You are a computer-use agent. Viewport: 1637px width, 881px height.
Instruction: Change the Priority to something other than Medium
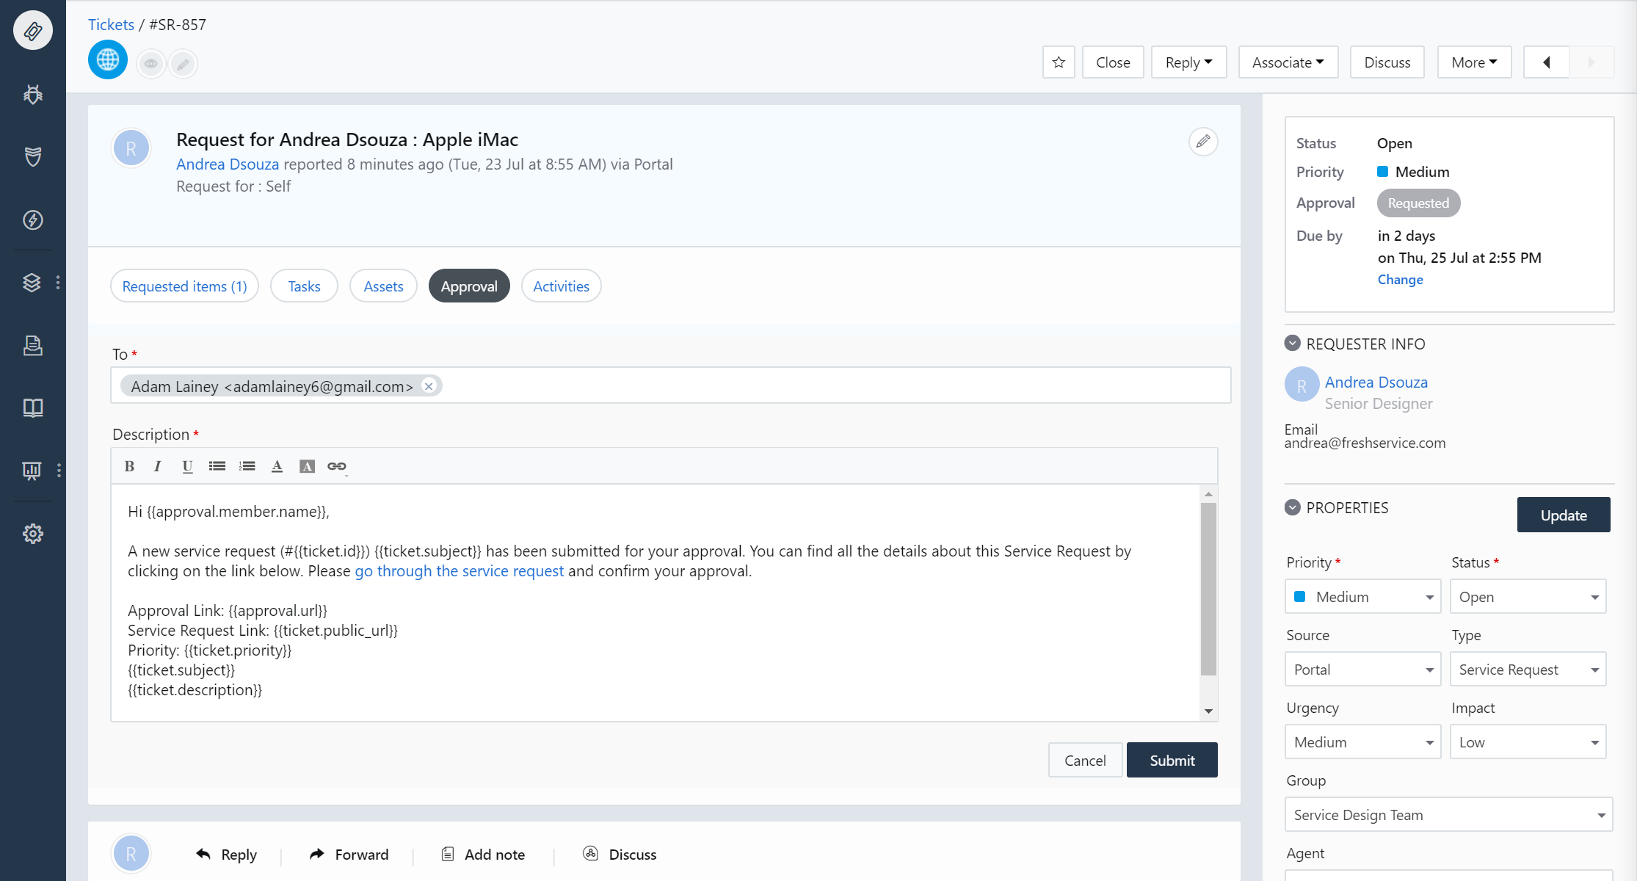[x=1362, y=596]
